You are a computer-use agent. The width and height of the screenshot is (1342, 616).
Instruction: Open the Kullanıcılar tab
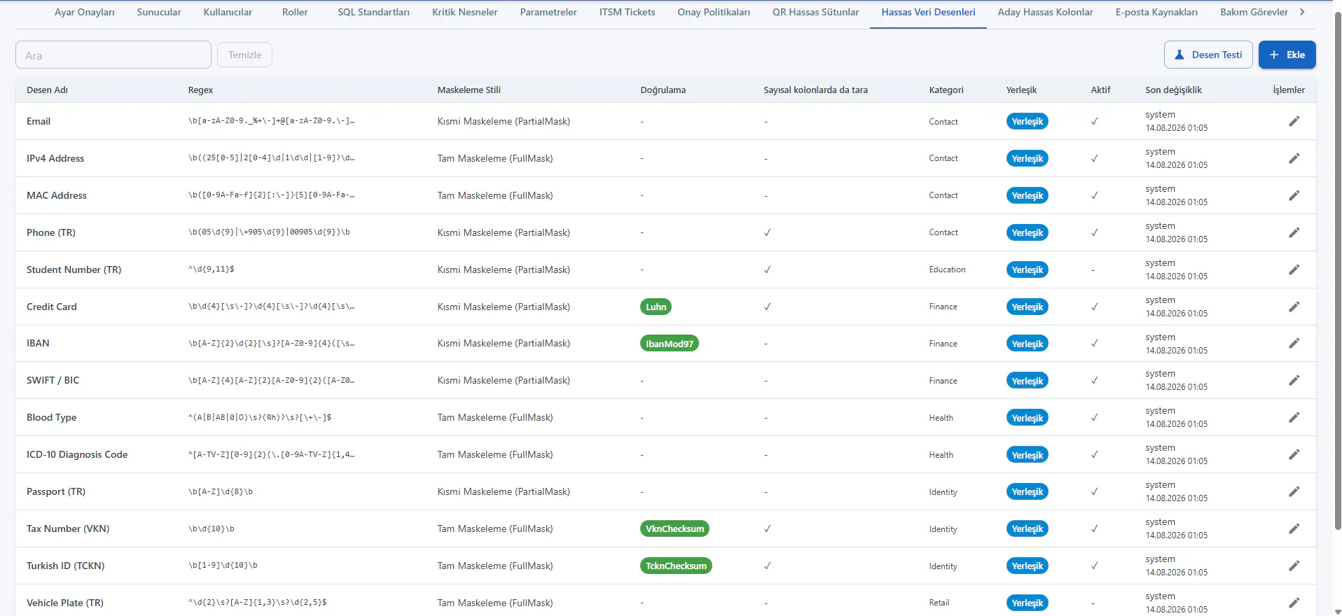click(x=228, y=12)
